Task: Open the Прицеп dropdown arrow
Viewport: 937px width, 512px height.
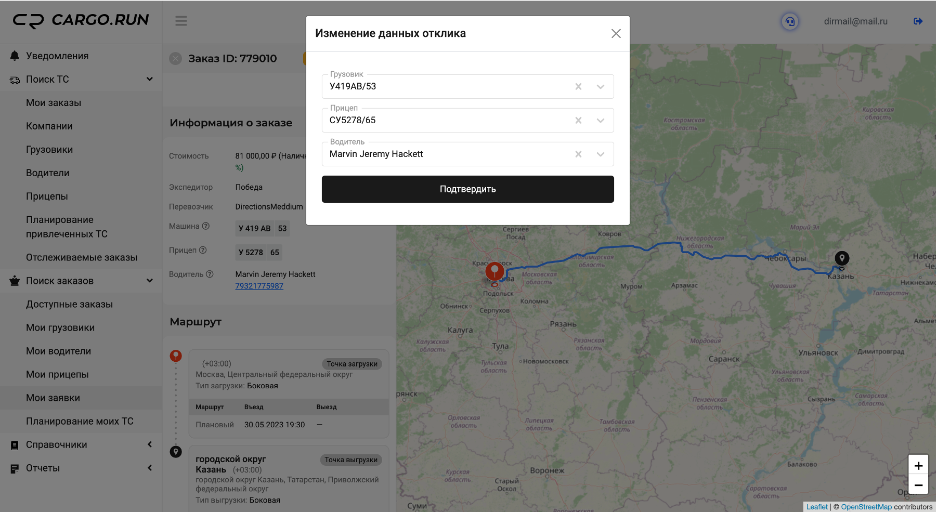Action: [601, 121]
